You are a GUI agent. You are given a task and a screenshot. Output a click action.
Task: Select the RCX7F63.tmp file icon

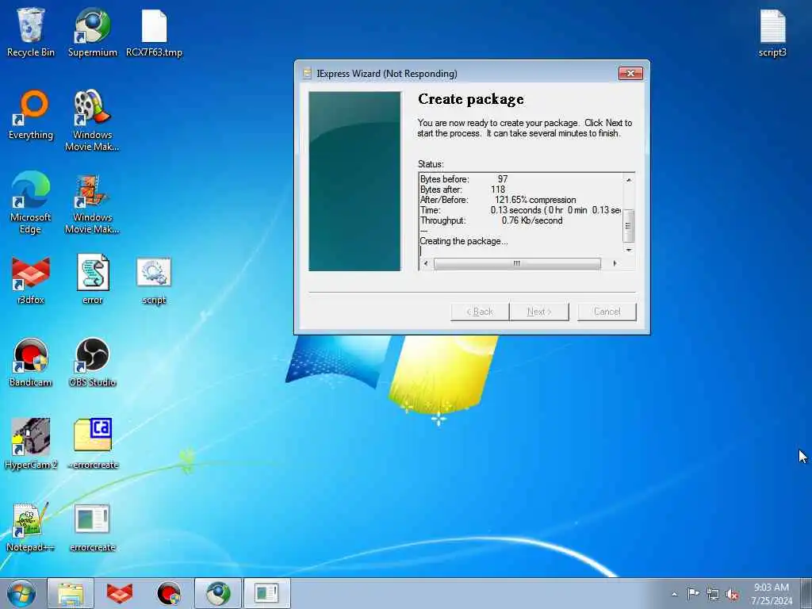pyautogui.click(x=155, y=32)
